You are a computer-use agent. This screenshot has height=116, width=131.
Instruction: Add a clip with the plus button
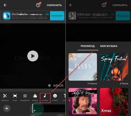pyautogui.click(x=7, y=108)
